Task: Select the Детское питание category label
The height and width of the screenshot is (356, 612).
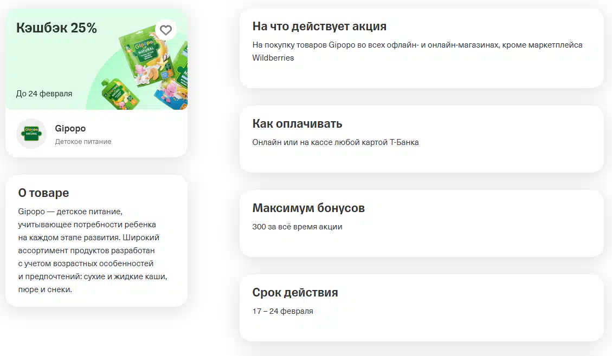Action: pyautogui.click(x=83, y=142)
